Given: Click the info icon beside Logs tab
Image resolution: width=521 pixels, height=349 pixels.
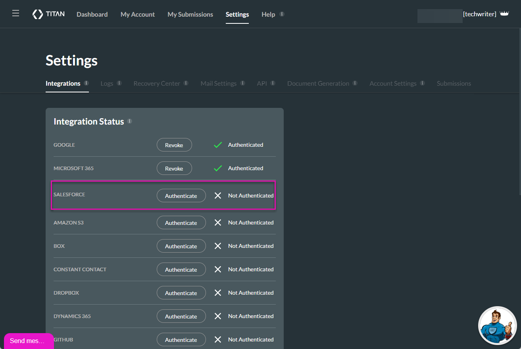Looking at the screenshot, I should (x=119, y=83).
